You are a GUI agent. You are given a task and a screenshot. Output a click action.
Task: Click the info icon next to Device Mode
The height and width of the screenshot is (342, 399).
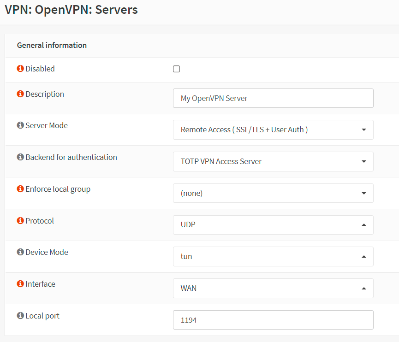pyautogui.click(x=20, y=252)
